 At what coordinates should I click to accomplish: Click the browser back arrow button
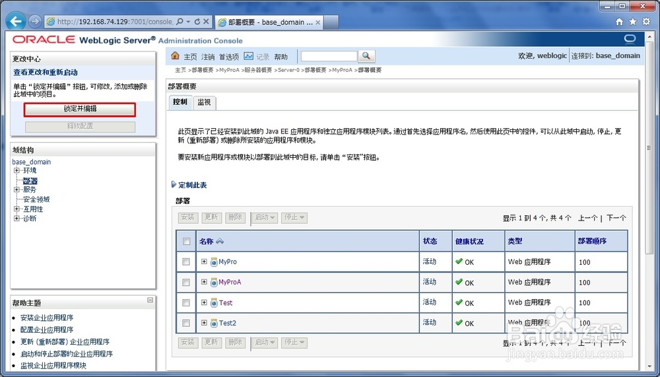(16, 21)
